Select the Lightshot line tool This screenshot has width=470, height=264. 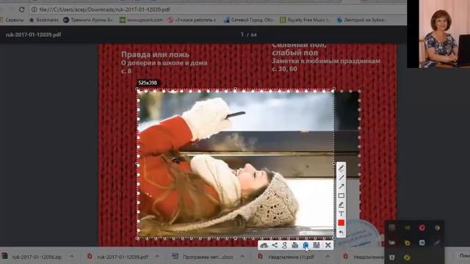[341, 177]
